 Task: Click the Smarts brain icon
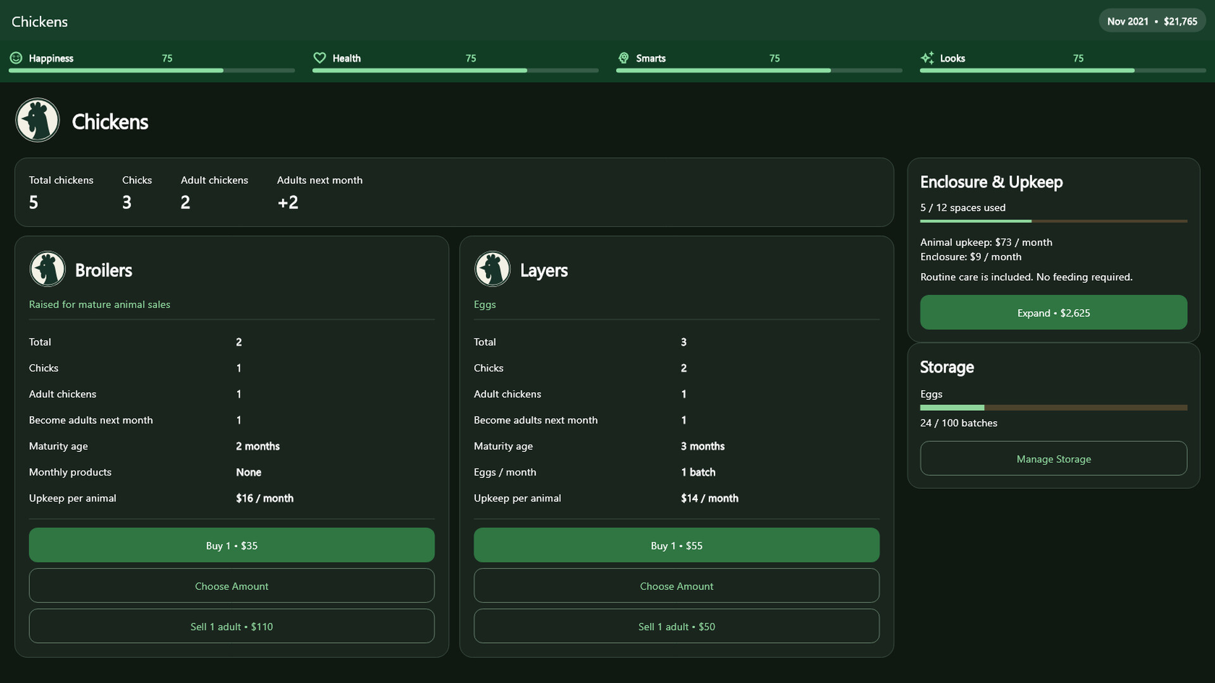(x=623, y=58)
